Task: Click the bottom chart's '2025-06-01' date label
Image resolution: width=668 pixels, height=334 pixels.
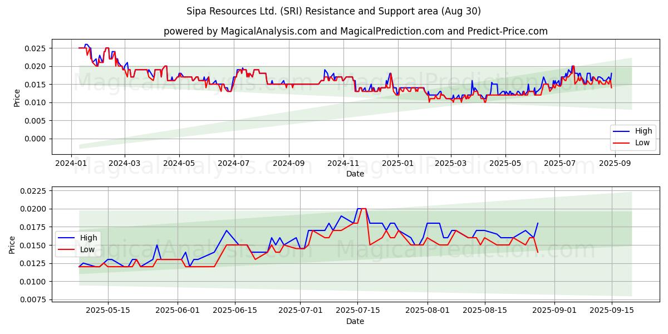Action: coord(178,311)
